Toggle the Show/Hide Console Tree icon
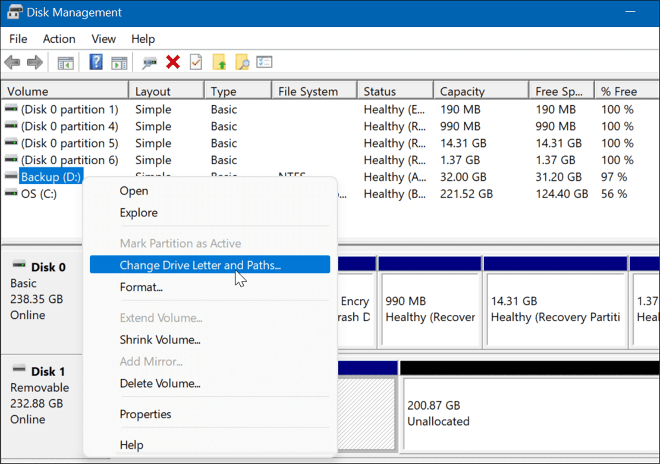660x464 pixels. pyautogui.click(x=65, y=62)
